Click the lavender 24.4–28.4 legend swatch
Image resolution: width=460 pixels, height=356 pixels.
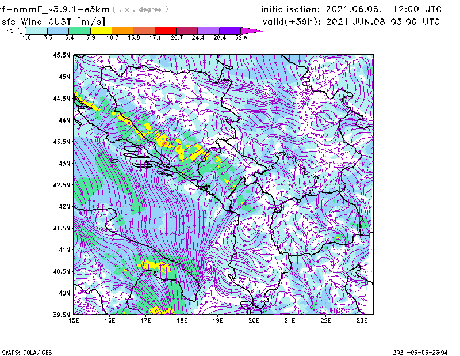pyautogui.click(x=208, y=31)
